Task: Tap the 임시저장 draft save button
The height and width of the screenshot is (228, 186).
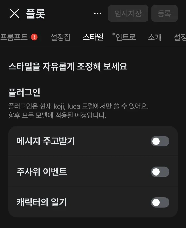Action: (128, 13)
